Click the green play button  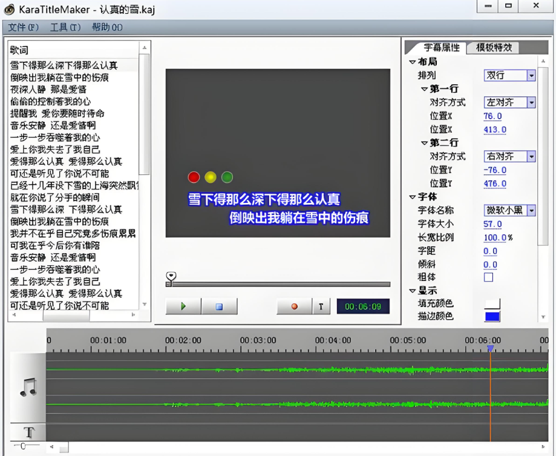coord(183,306)
